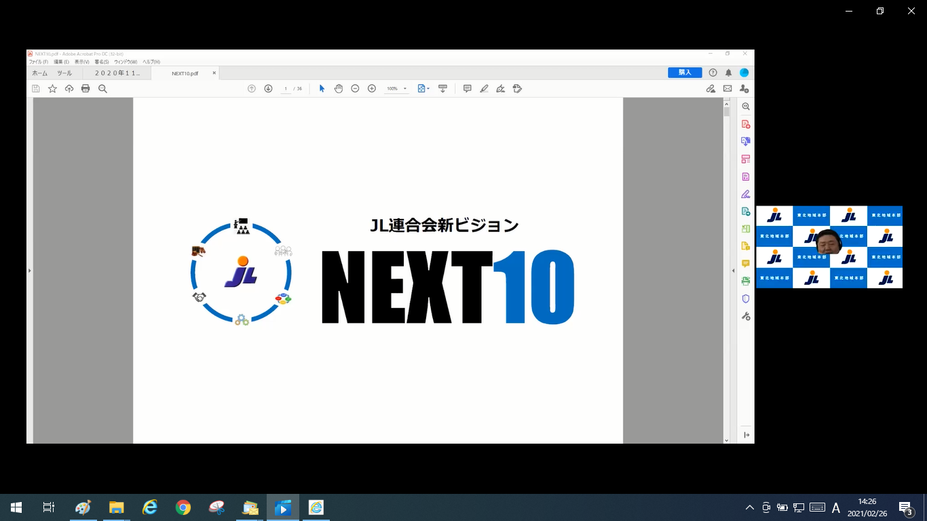Open the sign document tool
This screenshot has width=927, height=521.
tap(501, 89)
